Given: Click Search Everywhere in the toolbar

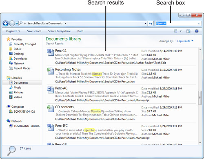Looking at the screenshot, I should tap(59, 31).
